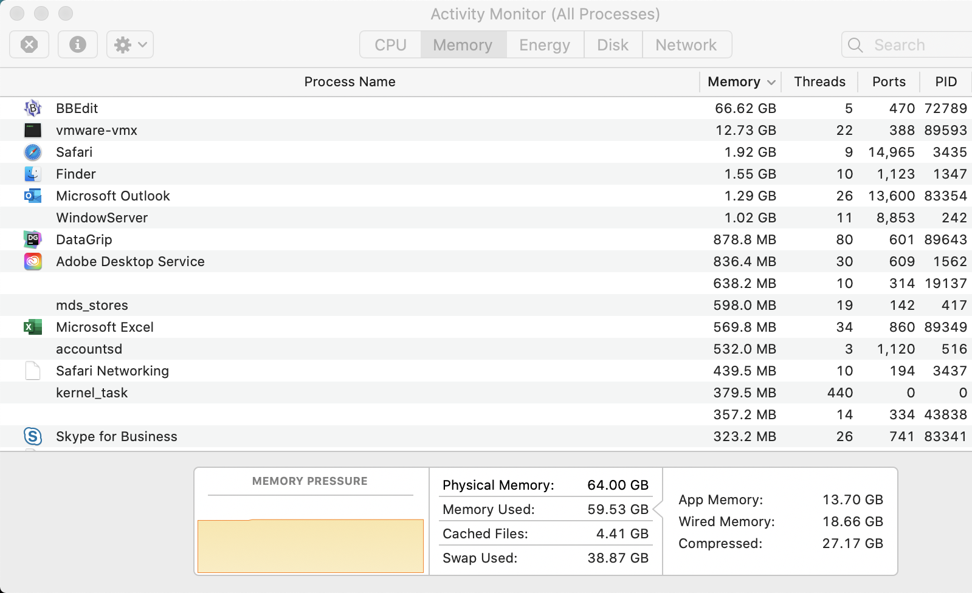
Task: Click the Microsoft Outlook icon
Action: pyautogui.click(x=33, y=196)
